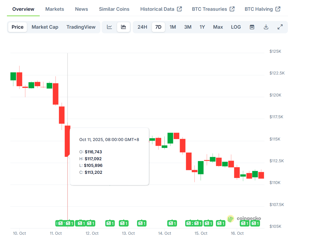Expand the chart to fullscreen
Screen dimensions: 313x237
[280, 27]
